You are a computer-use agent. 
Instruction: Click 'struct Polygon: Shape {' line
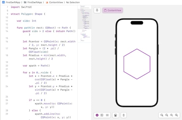pos(28,14)
